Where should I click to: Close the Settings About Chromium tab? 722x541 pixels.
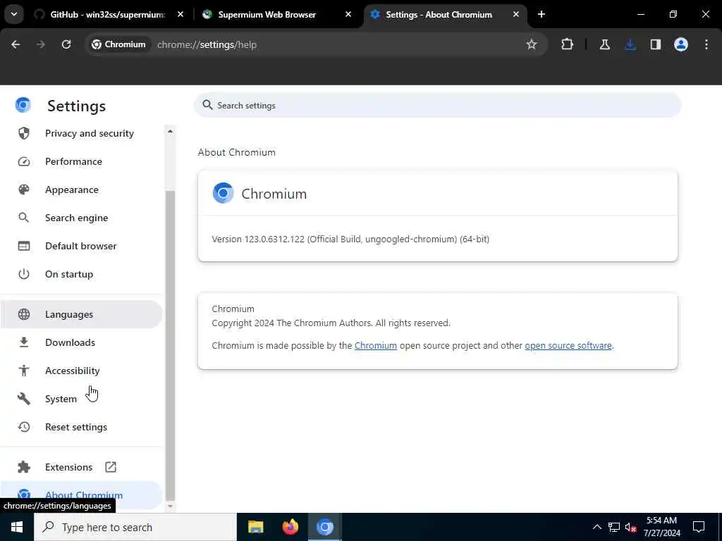[516, 15]
